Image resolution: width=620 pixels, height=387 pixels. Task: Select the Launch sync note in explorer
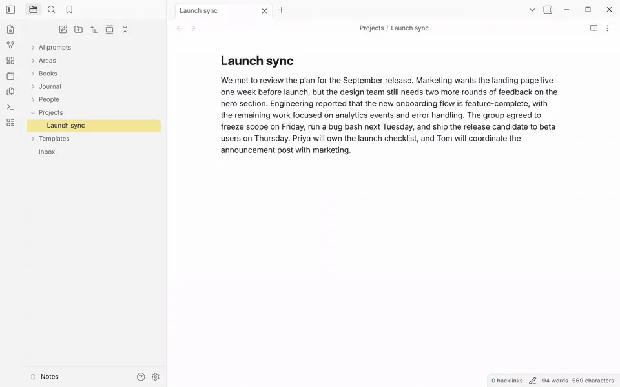coord(94,126)
